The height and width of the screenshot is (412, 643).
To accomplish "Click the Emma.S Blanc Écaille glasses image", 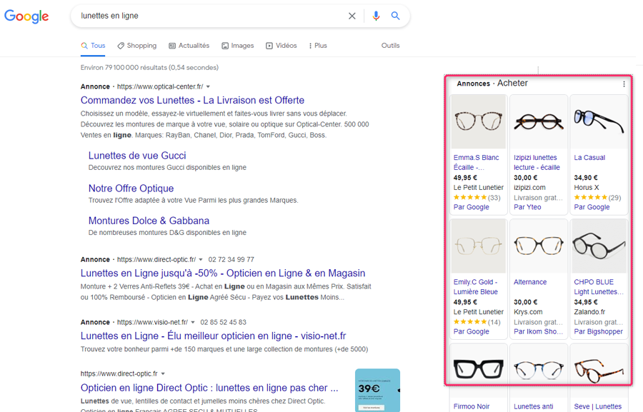I will click(478, 122).
